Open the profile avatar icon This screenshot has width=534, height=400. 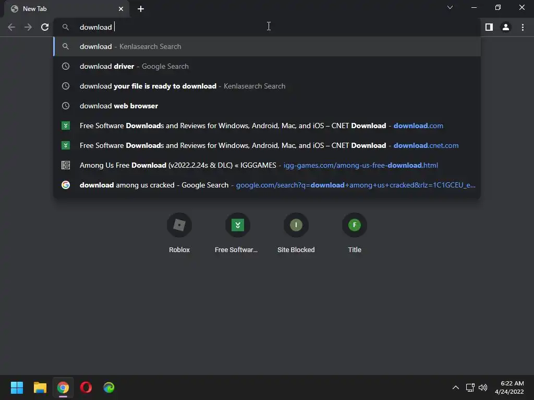pyautogui.click(x=506, y=27)
